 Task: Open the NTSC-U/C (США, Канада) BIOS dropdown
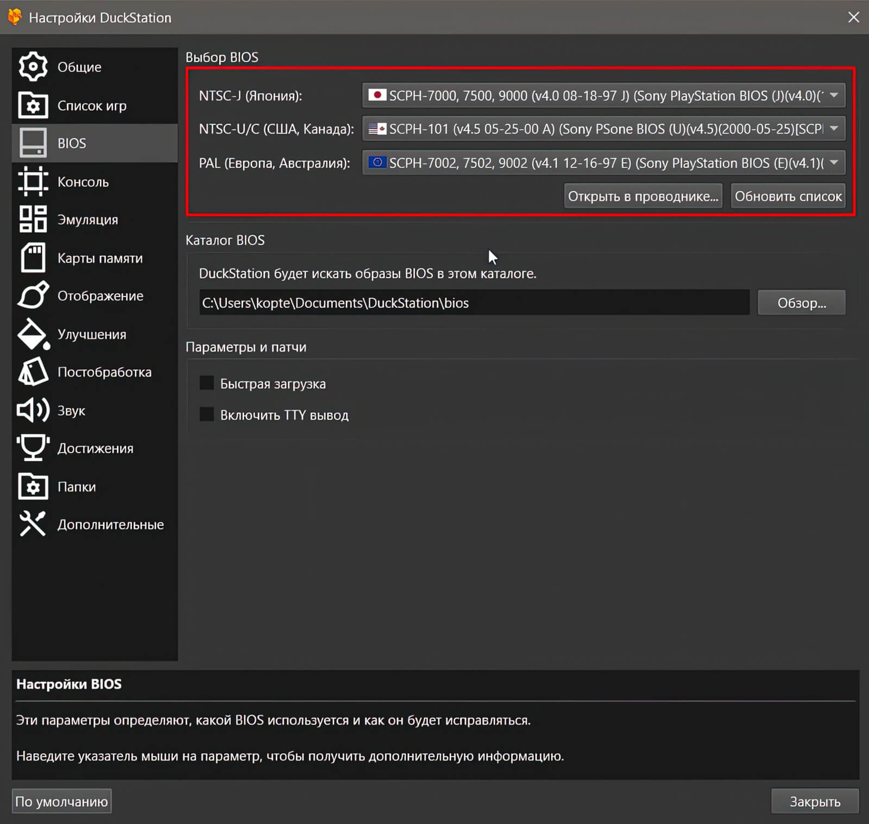(x=603, y=129)
